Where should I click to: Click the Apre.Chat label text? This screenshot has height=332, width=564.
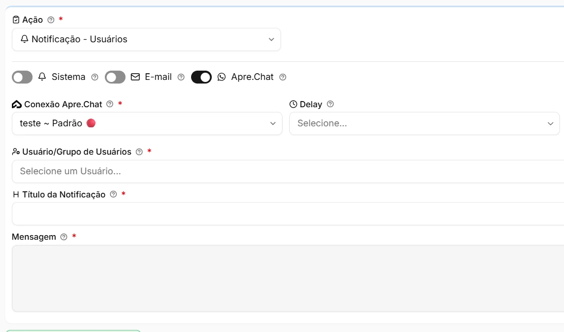tap(252, 77)
